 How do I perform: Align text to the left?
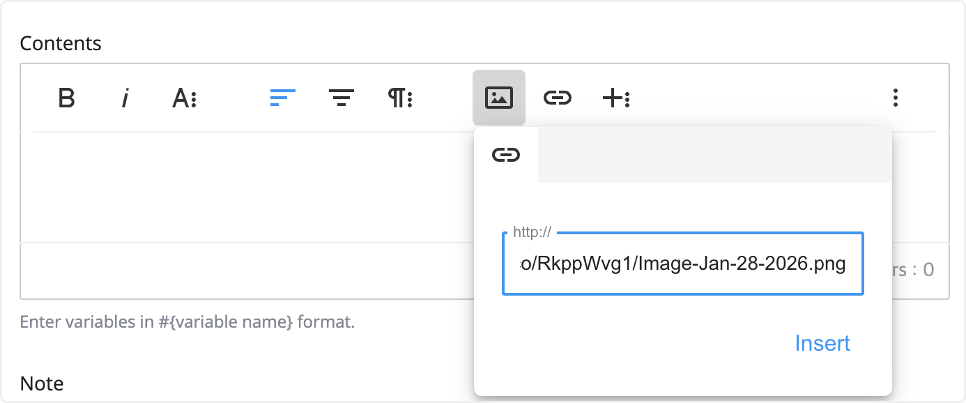(x=282, y=98)
